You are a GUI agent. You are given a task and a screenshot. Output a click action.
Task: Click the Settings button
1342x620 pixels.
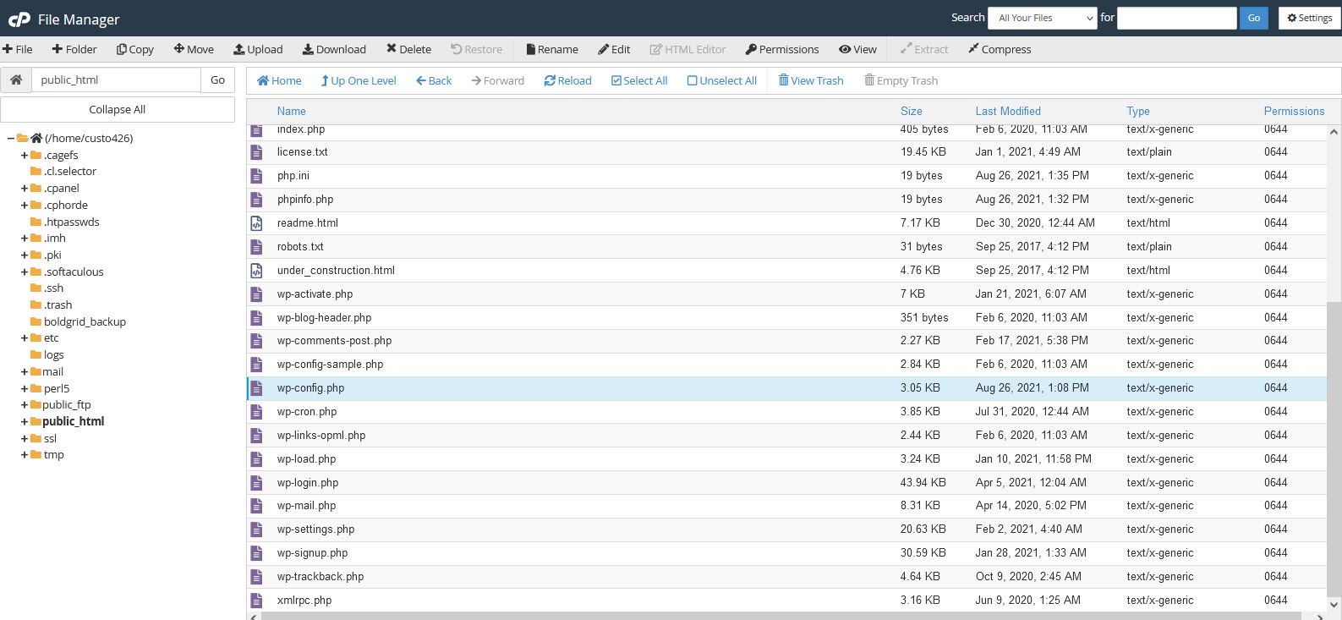[1309, 18]
